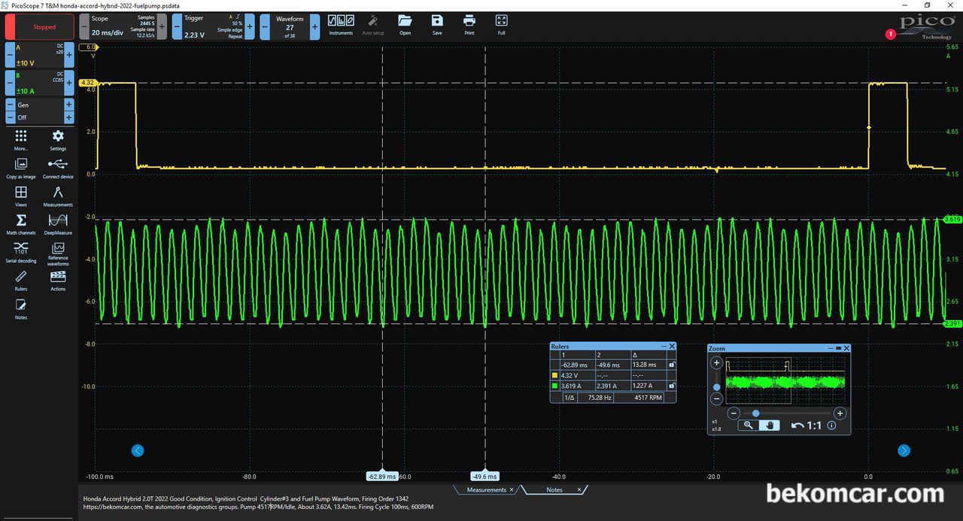Switch to Full screen view
Image resolution: width=963 pixels, height=521 pixels.
coord(502,25)
